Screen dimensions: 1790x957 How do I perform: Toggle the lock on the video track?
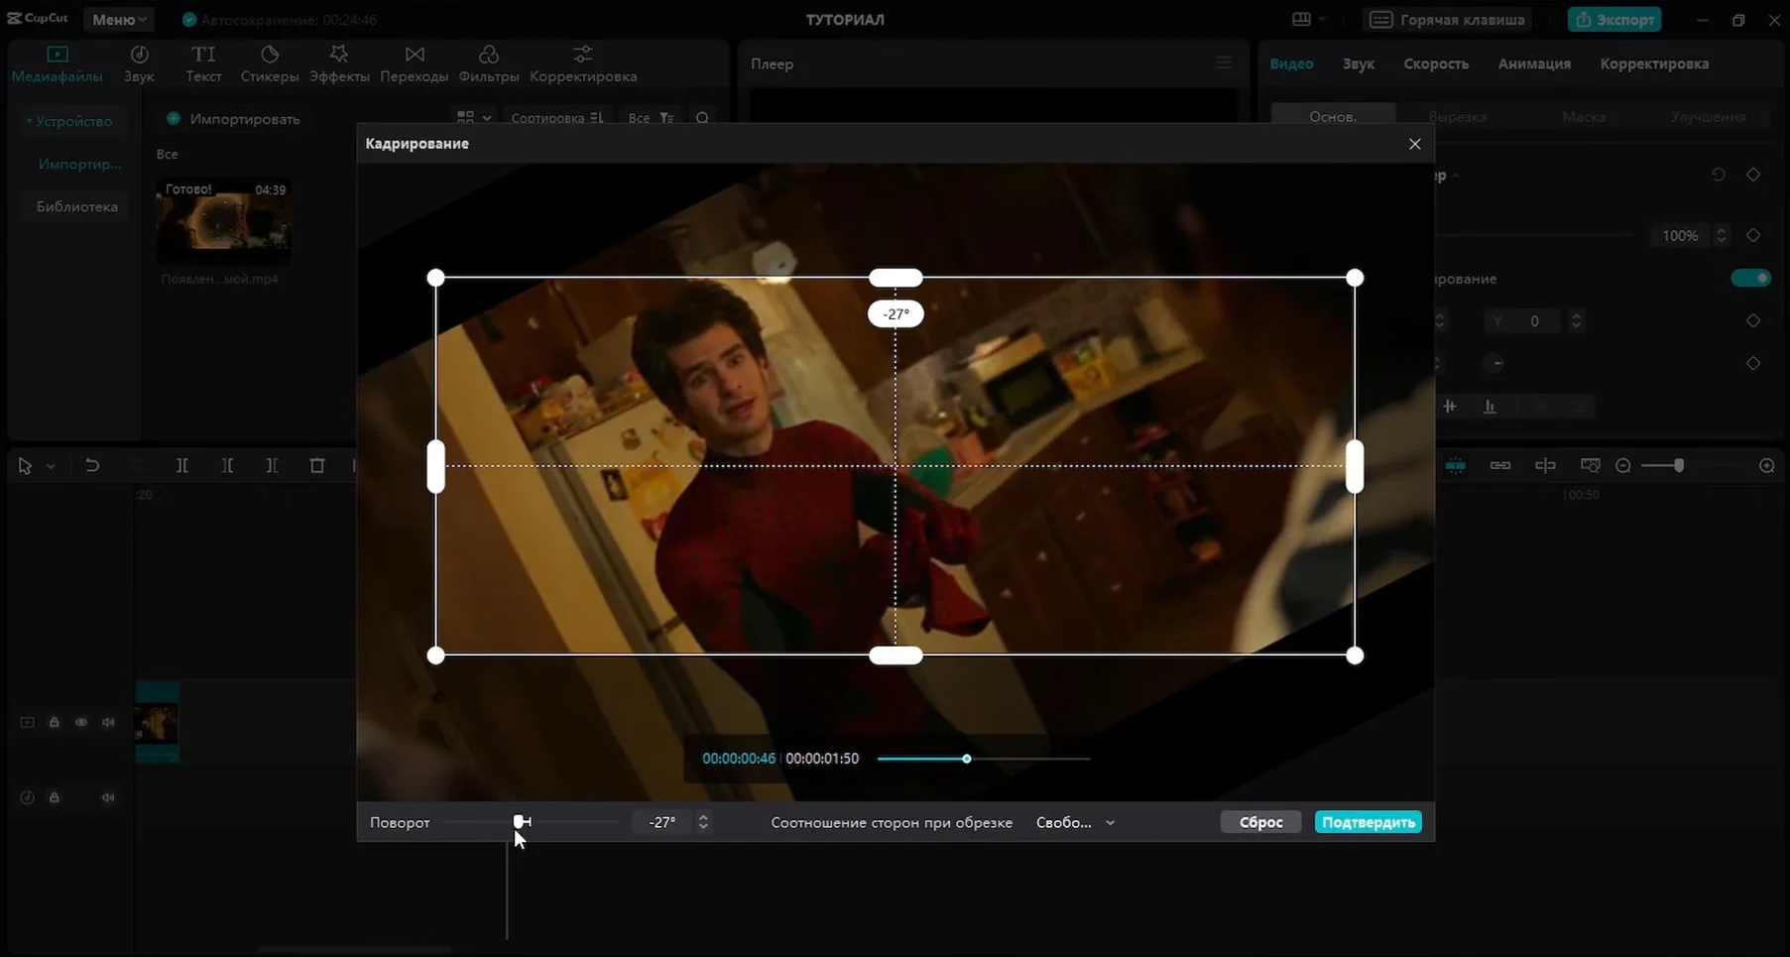(55, 722)
